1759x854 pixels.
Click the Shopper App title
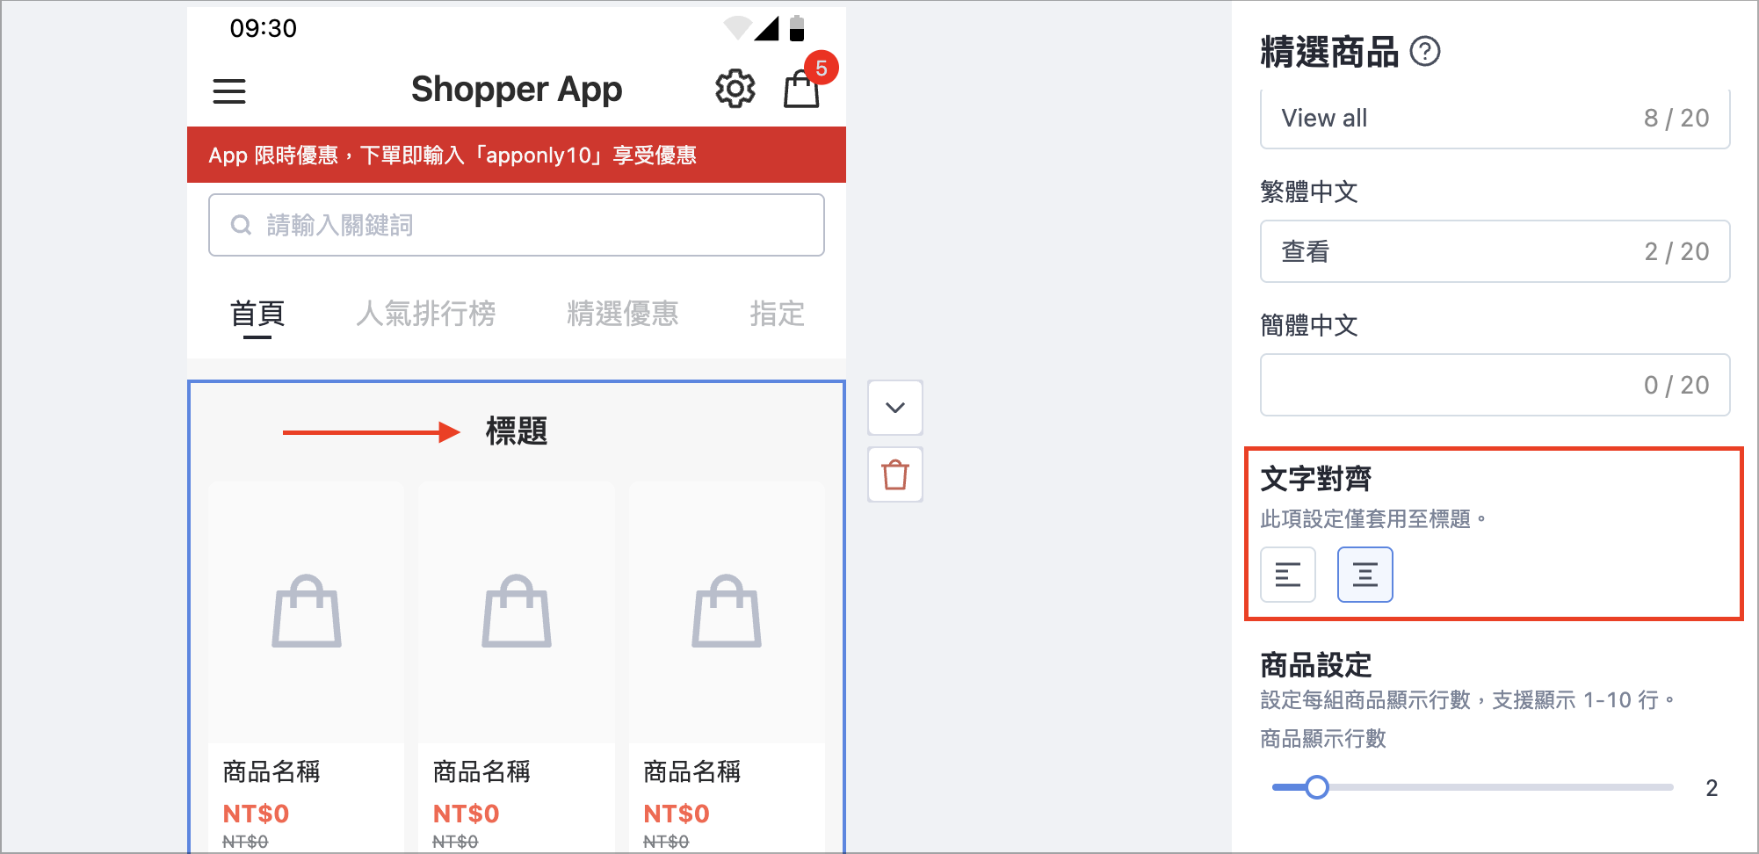[x=517, y=90]
